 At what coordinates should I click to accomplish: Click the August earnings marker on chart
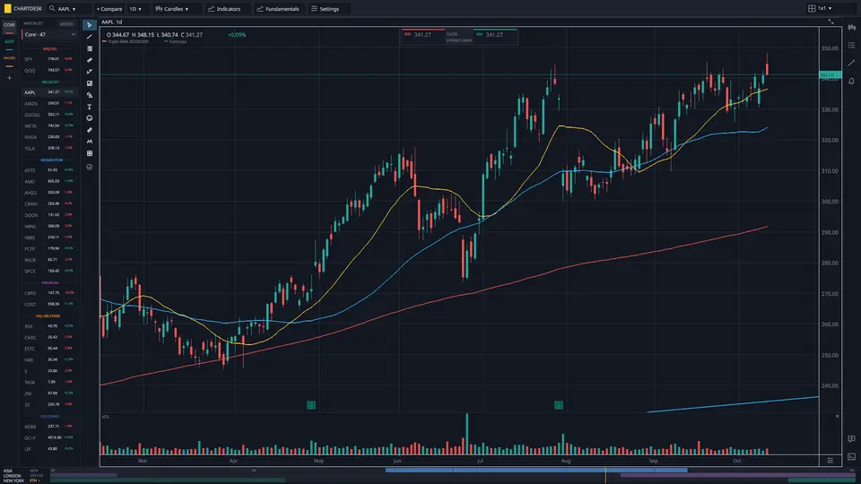[x=559, y=405]
